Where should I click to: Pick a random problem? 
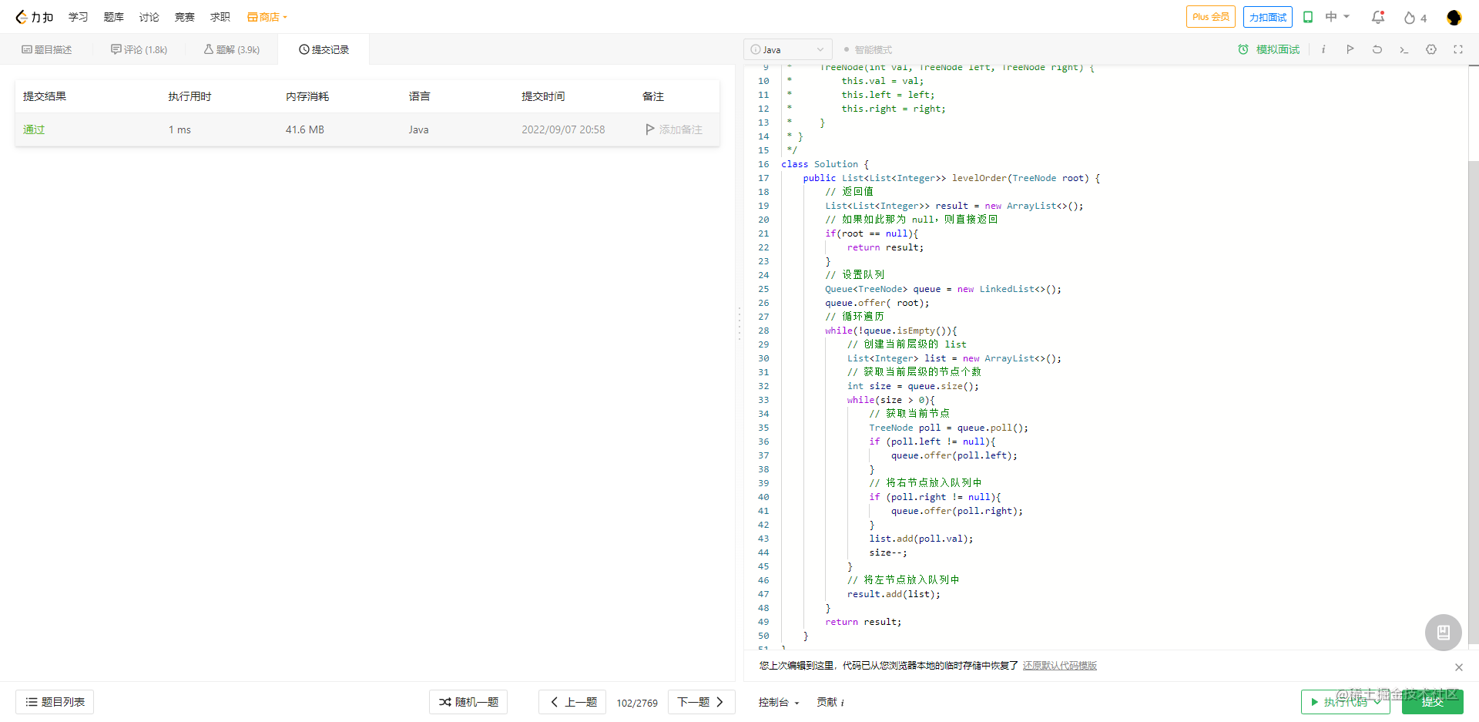pos(468,702)
